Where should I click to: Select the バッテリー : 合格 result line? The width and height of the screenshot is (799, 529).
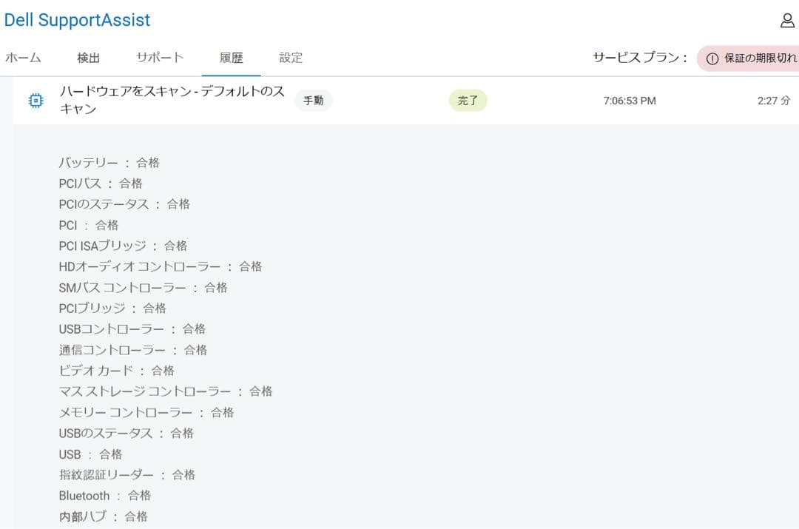(107, 162)
